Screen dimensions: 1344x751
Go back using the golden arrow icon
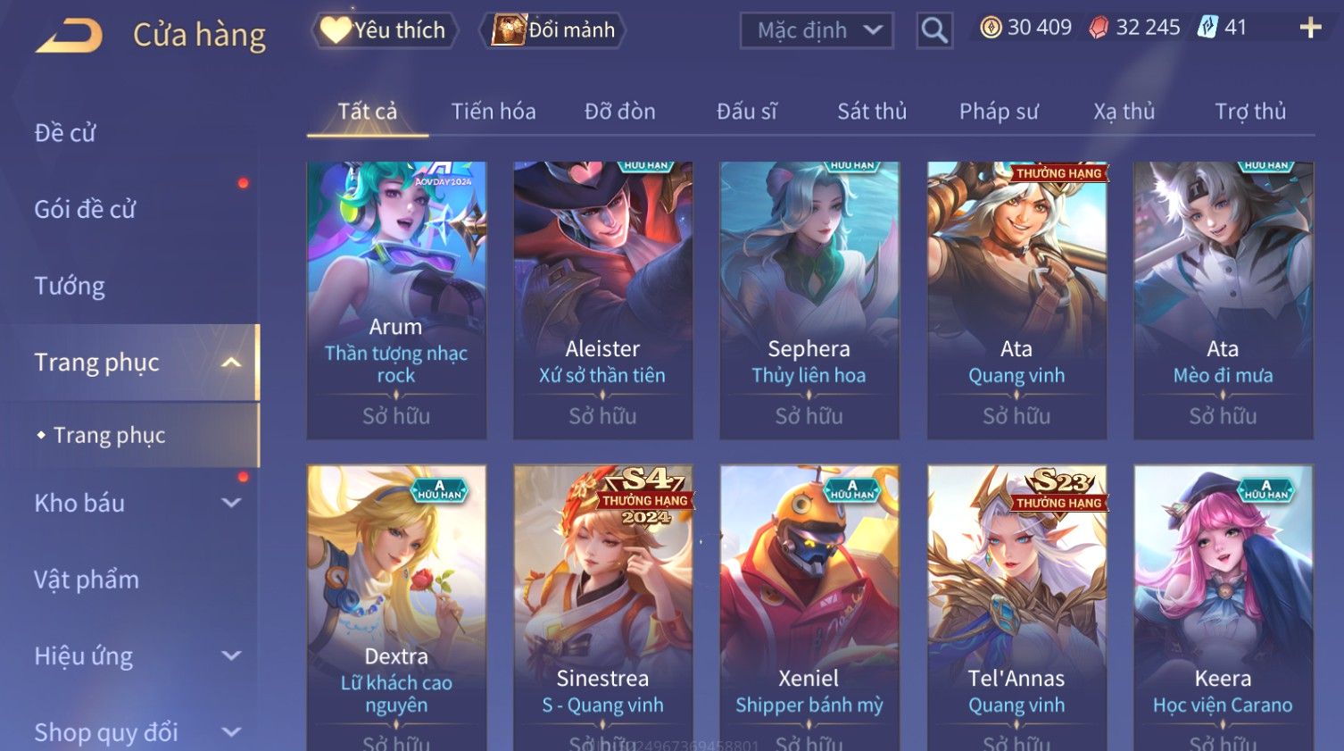(69, 36)
